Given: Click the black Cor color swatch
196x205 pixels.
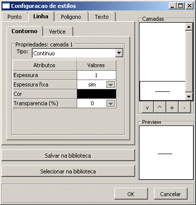Looking at the screenshot, I should [x=97, y=94].
